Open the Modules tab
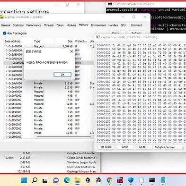Screen dimensions: 186x186 point(71,25)
